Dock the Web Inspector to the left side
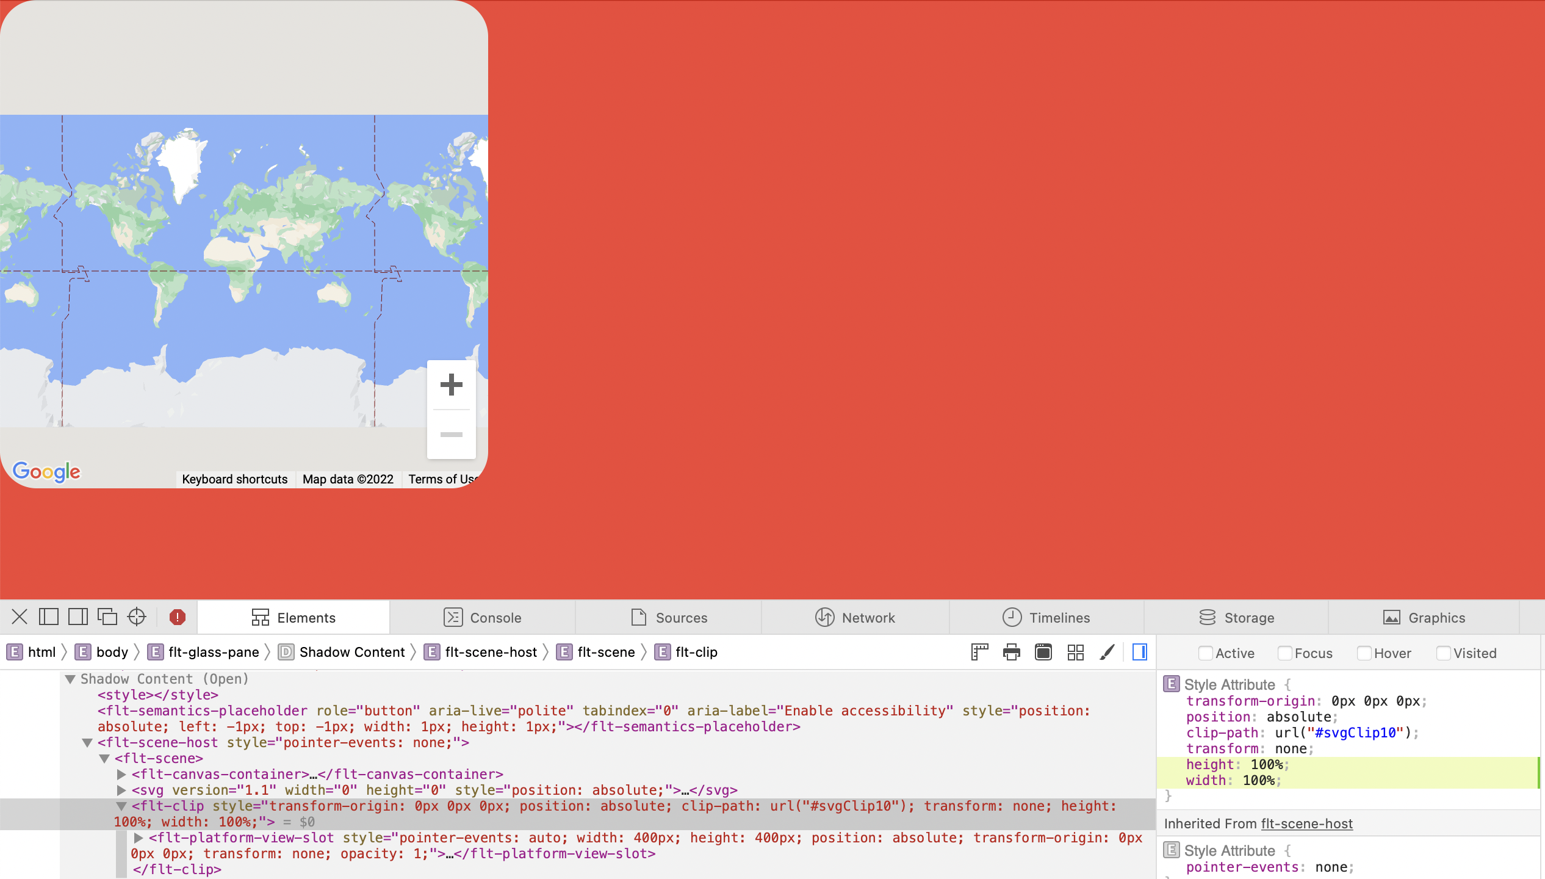1545x879 pixels. [x=49, y=617]
